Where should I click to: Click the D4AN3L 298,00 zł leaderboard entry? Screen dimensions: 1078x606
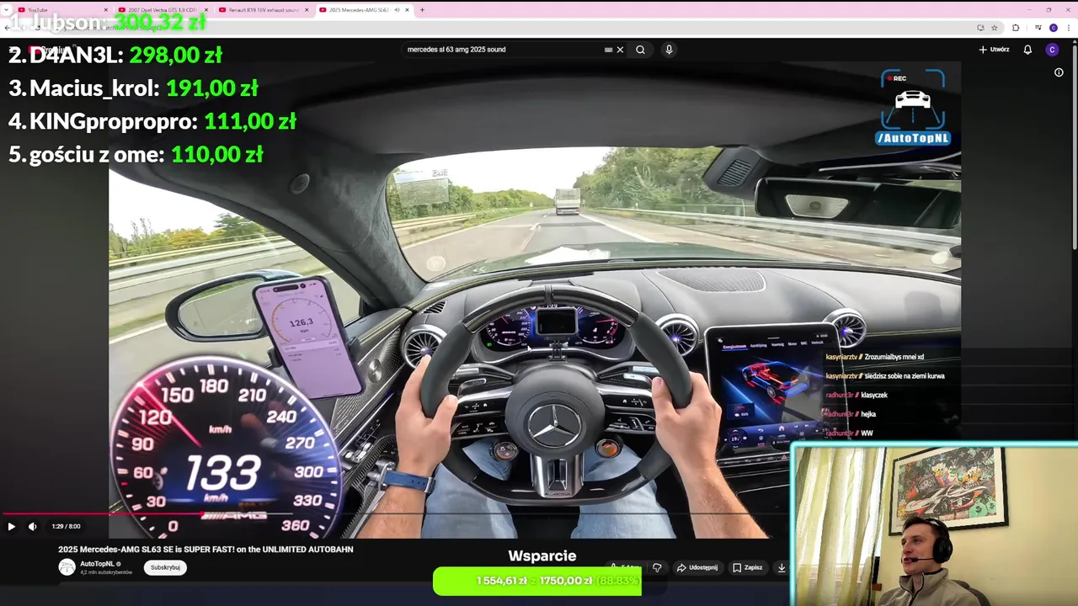tap(115, 56)
